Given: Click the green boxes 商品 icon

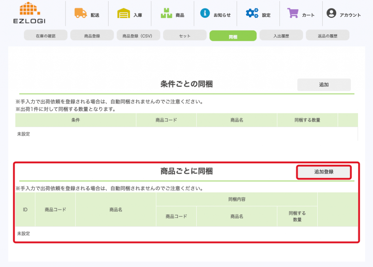Looking at the screenshot, I should (166, 13).
